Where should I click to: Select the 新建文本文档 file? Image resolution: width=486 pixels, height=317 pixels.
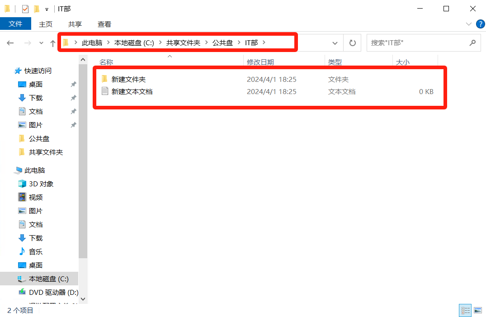[x=132, y=92]
